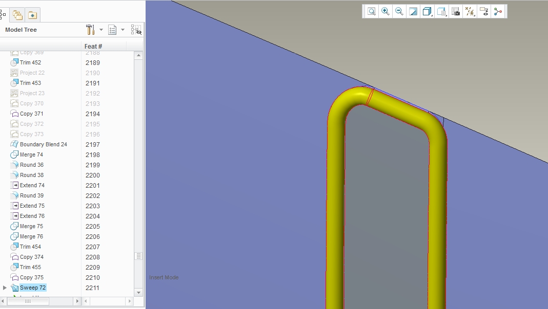Select the Extend 75 feature
This screenshot has height=309, width=548.
[x=32, y=206]
